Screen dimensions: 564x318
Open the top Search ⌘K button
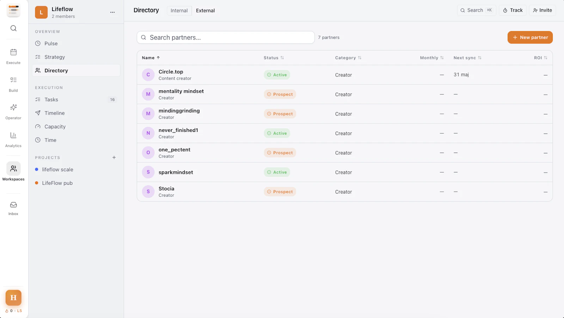pos(476,10)
